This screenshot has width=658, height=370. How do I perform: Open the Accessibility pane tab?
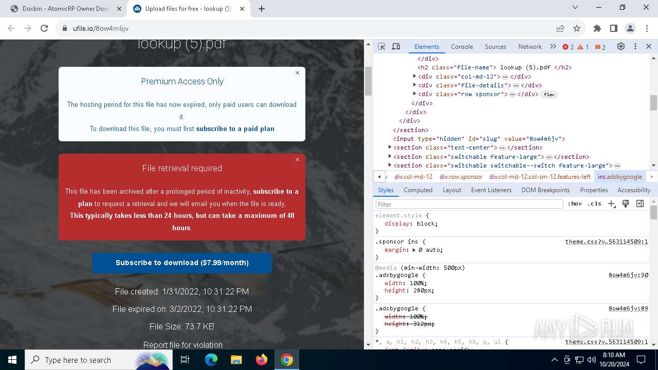[634, 190]
